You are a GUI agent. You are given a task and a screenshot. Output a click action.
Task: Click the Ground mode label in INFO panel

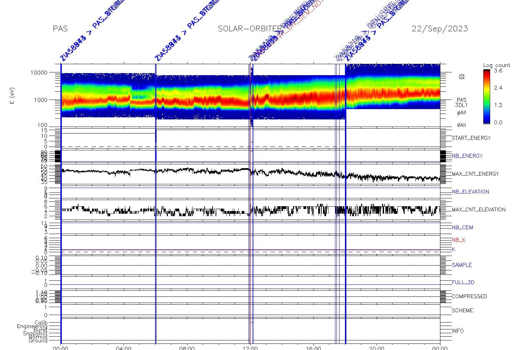[x=38, y=340]
